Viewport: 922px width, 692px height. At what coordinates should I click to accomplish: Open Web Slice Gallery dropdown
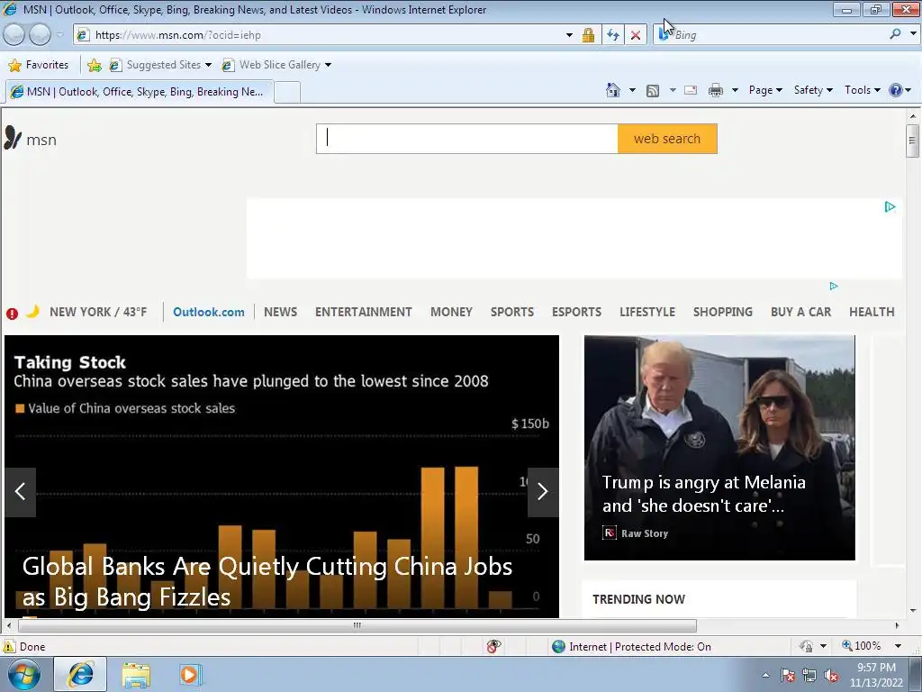point(277,65)
